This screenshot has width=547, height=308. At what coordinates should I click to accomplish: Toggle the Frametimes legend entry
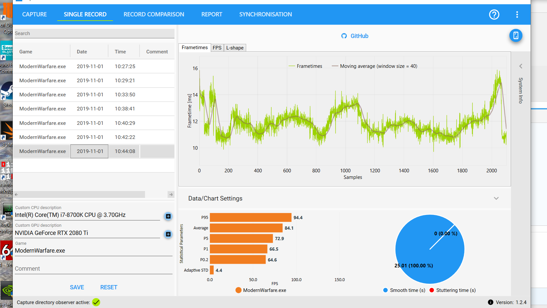click(x=305, y=66)
